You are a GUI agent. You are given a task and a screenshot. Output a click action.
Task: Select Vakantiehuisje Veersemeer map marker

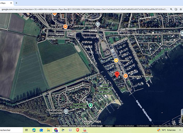[66, 111]
